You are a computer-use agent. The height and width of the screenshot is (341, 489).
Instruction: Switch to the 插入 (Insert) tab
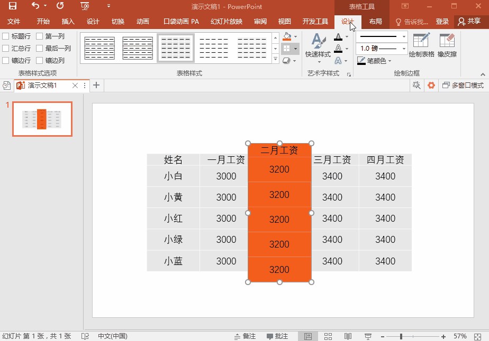tap(68, 22)
